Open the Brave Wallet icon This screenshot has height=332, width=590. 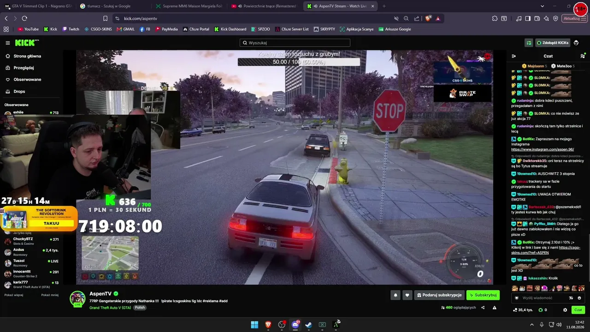(x=537, y=18)
